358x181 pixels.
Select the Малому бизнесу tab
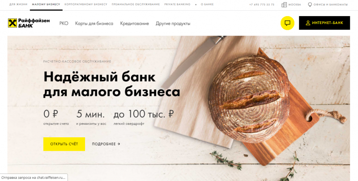coord(46,4)
